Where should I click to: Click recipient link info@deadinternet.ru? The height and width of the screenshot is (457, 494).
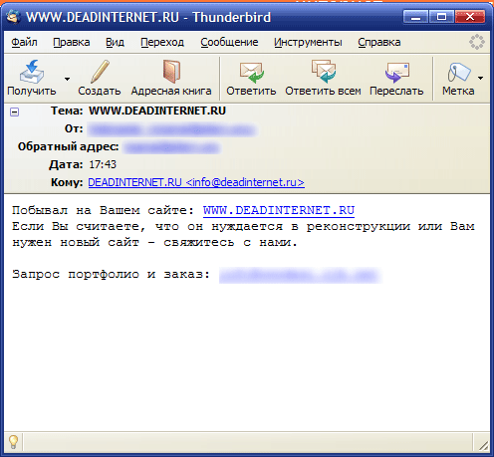pos(196,182)
